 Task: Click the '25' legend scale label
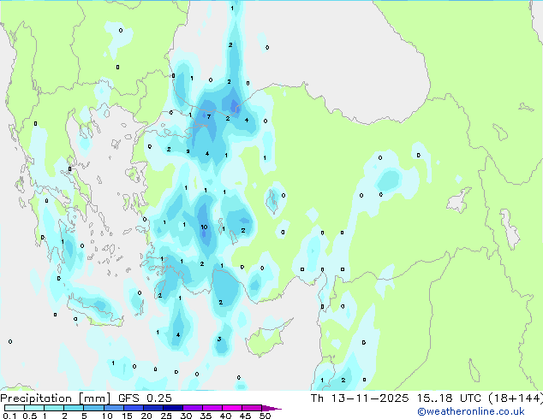[x=166, y=416]
